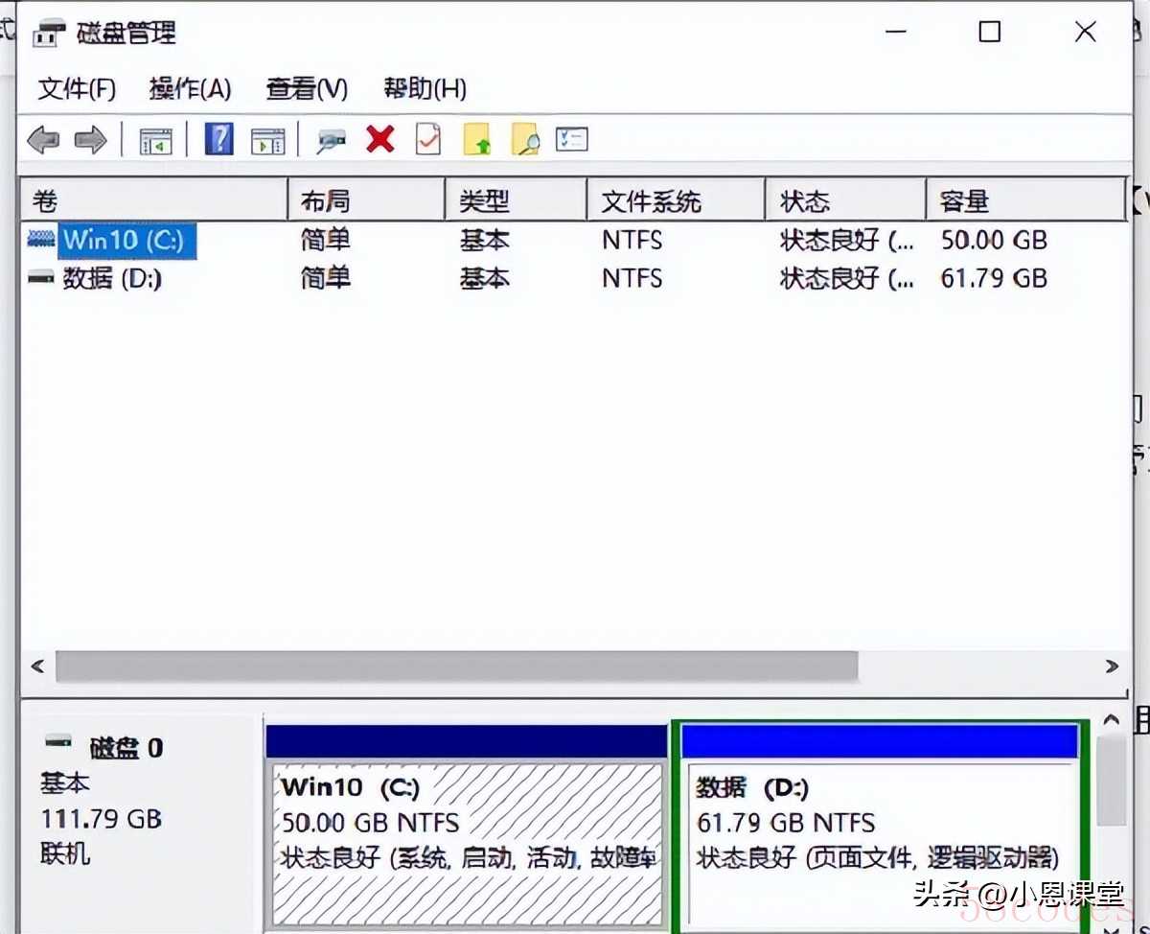Click the yellow folder with magnifier icon

tap(525, 140)
